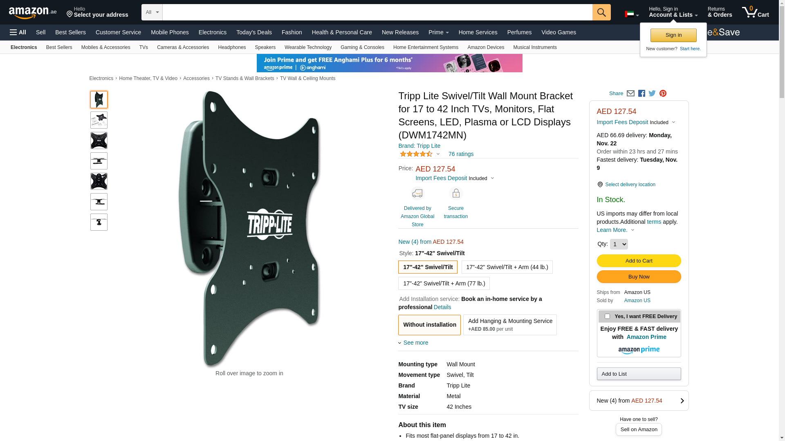Image resolution: width=785 pixels, height=441 pixels.
Task: Choose Add Hanging & Mounting Service option
Action: tap(510, 325)
